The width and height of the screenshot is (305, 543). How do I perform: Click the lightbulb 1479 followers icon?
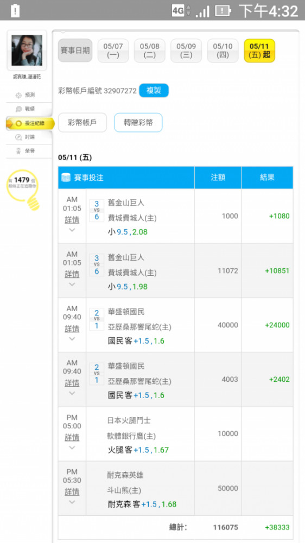23,190
